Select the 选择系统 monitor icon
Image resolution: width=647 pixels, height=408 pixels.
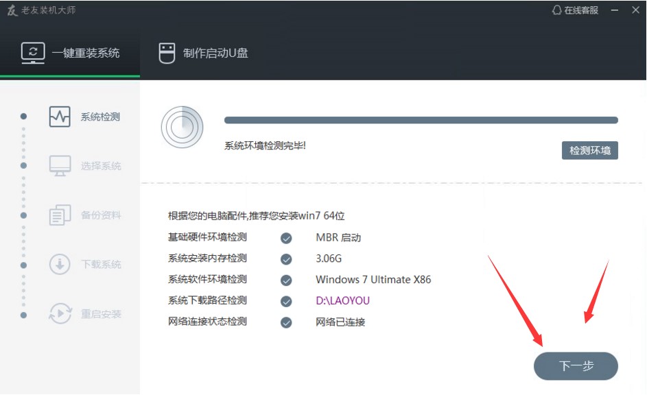click(60, 166)
